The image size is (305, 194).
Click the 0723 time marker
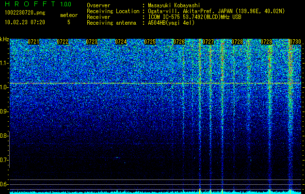(92, 42)
